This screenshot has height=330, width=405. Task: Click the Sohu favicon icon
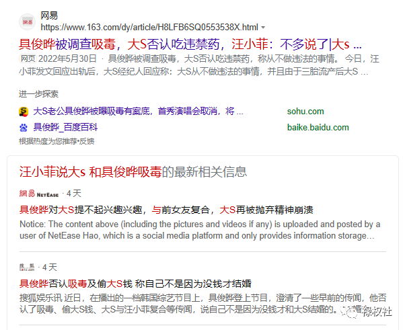(x=24, y=112)
